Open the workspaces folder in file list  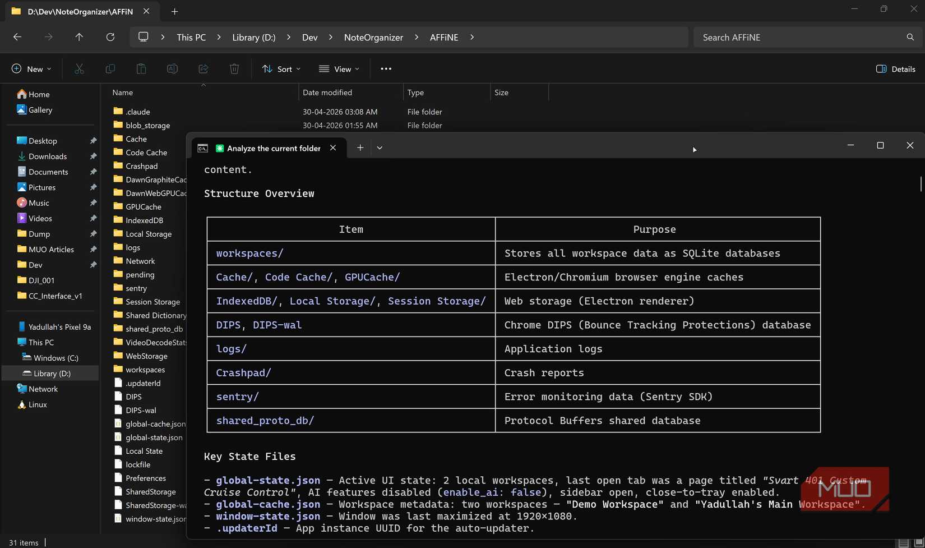pyautogui.click(x=145, y=370)
